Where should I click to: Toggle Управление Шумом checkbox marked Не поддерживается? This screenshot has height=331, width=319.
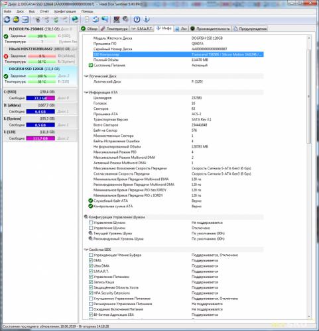(91, 222)
